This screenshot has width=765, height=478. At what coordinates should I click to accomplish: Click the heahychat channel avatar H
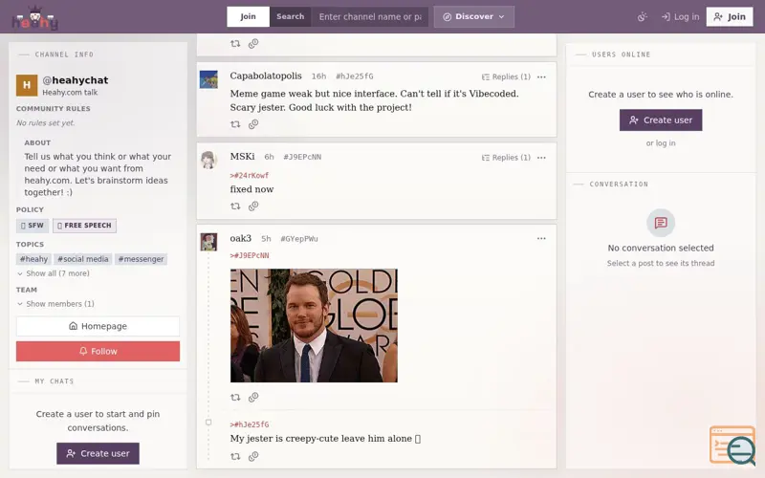pos(27,85)
